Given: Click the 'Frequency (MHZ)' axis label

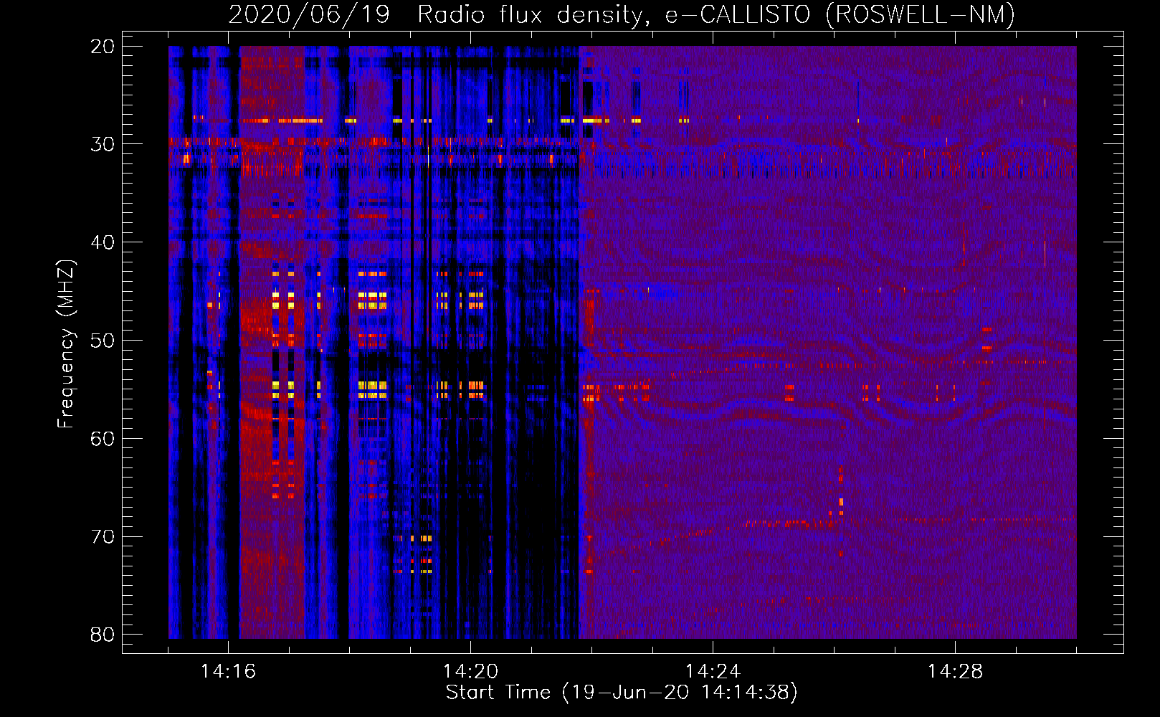Looking at the screenshot, I should 66,344.
